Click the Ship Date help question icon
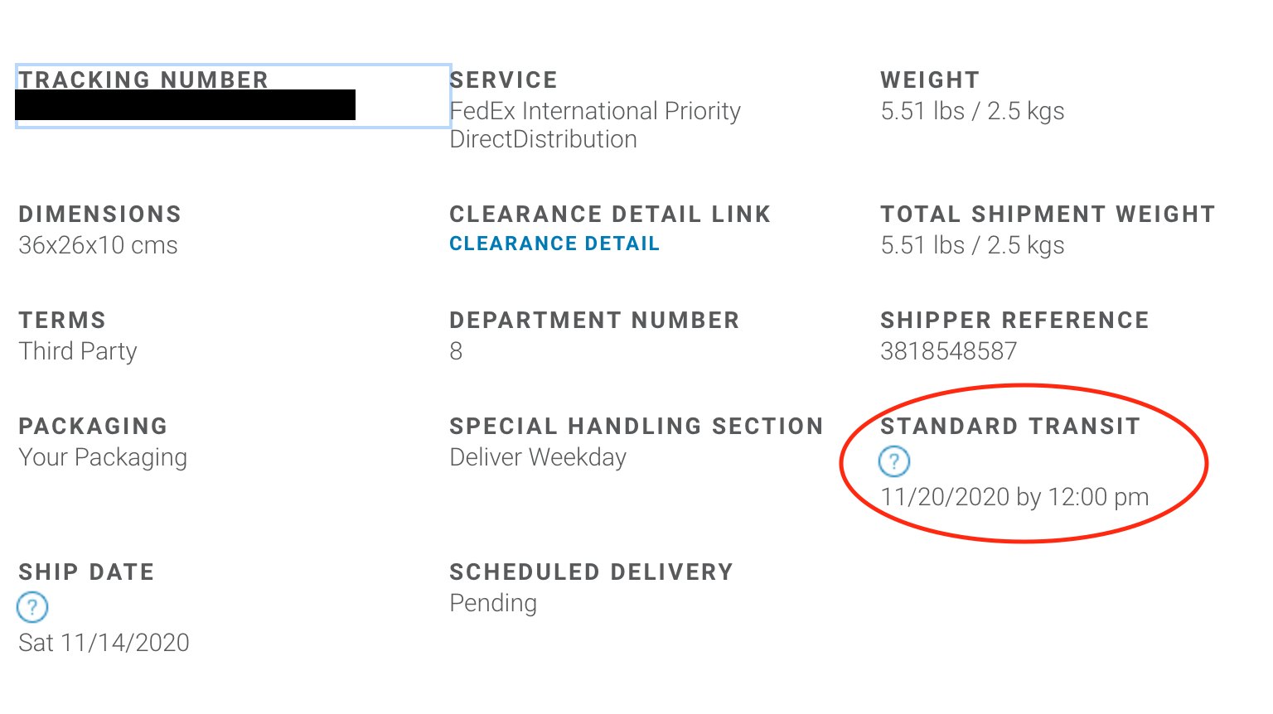 pos(32,607)
